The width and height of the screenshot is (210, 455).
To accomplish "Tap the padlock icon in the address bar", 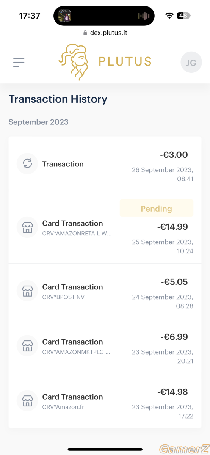I will tap(85, 33).
